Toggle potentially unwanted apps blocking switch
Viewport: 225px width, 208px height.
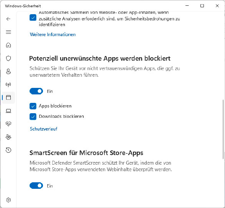tap(36, 91)
